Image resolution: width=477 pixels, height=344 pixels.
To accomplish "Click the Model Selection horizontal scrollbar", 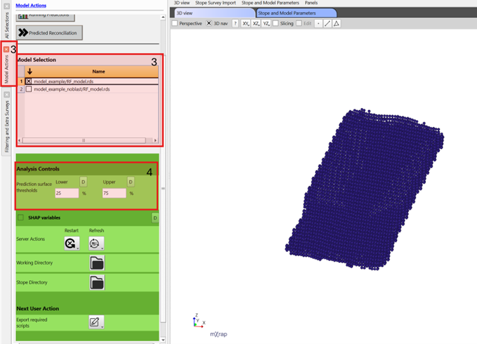I will [x=83, y=140].
